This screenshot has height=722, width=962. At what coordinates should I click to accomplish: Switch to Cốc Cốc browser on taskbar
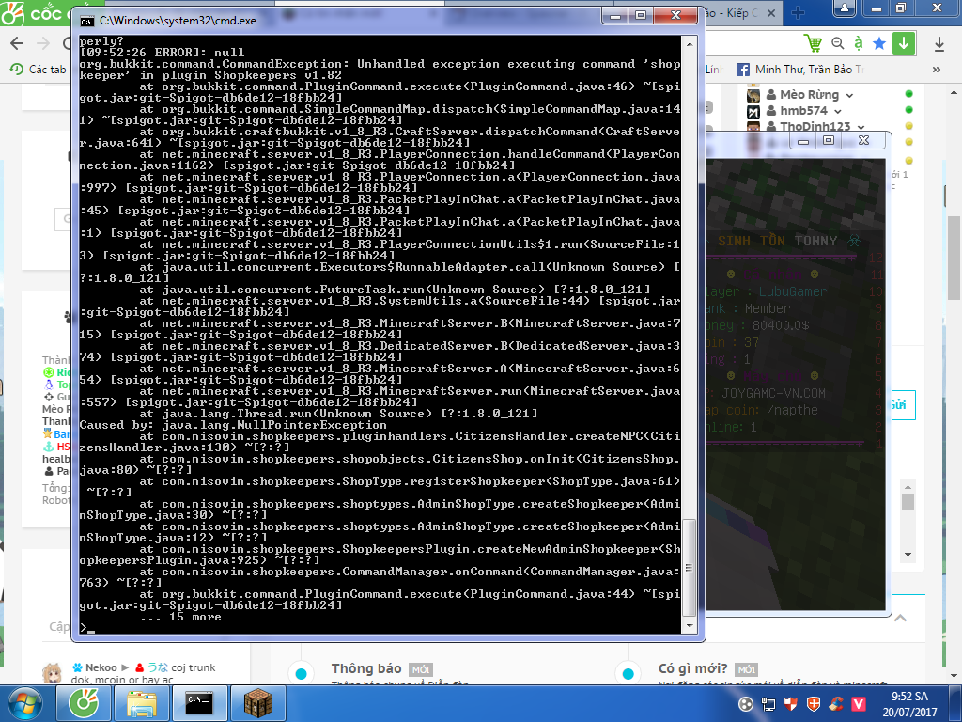(x=84, y=703)
